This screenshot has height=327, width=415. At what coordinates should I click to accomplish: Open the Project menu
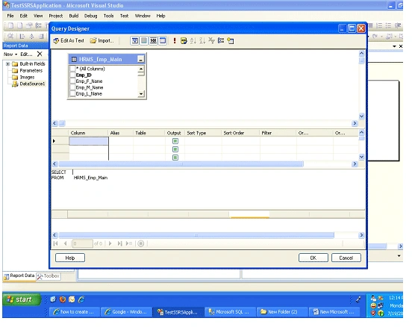coord(56,16)
